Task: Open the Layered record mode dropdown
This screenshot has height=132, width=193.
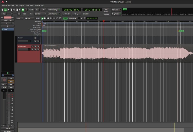Action: pyautogui.click(x=40, y=14)
